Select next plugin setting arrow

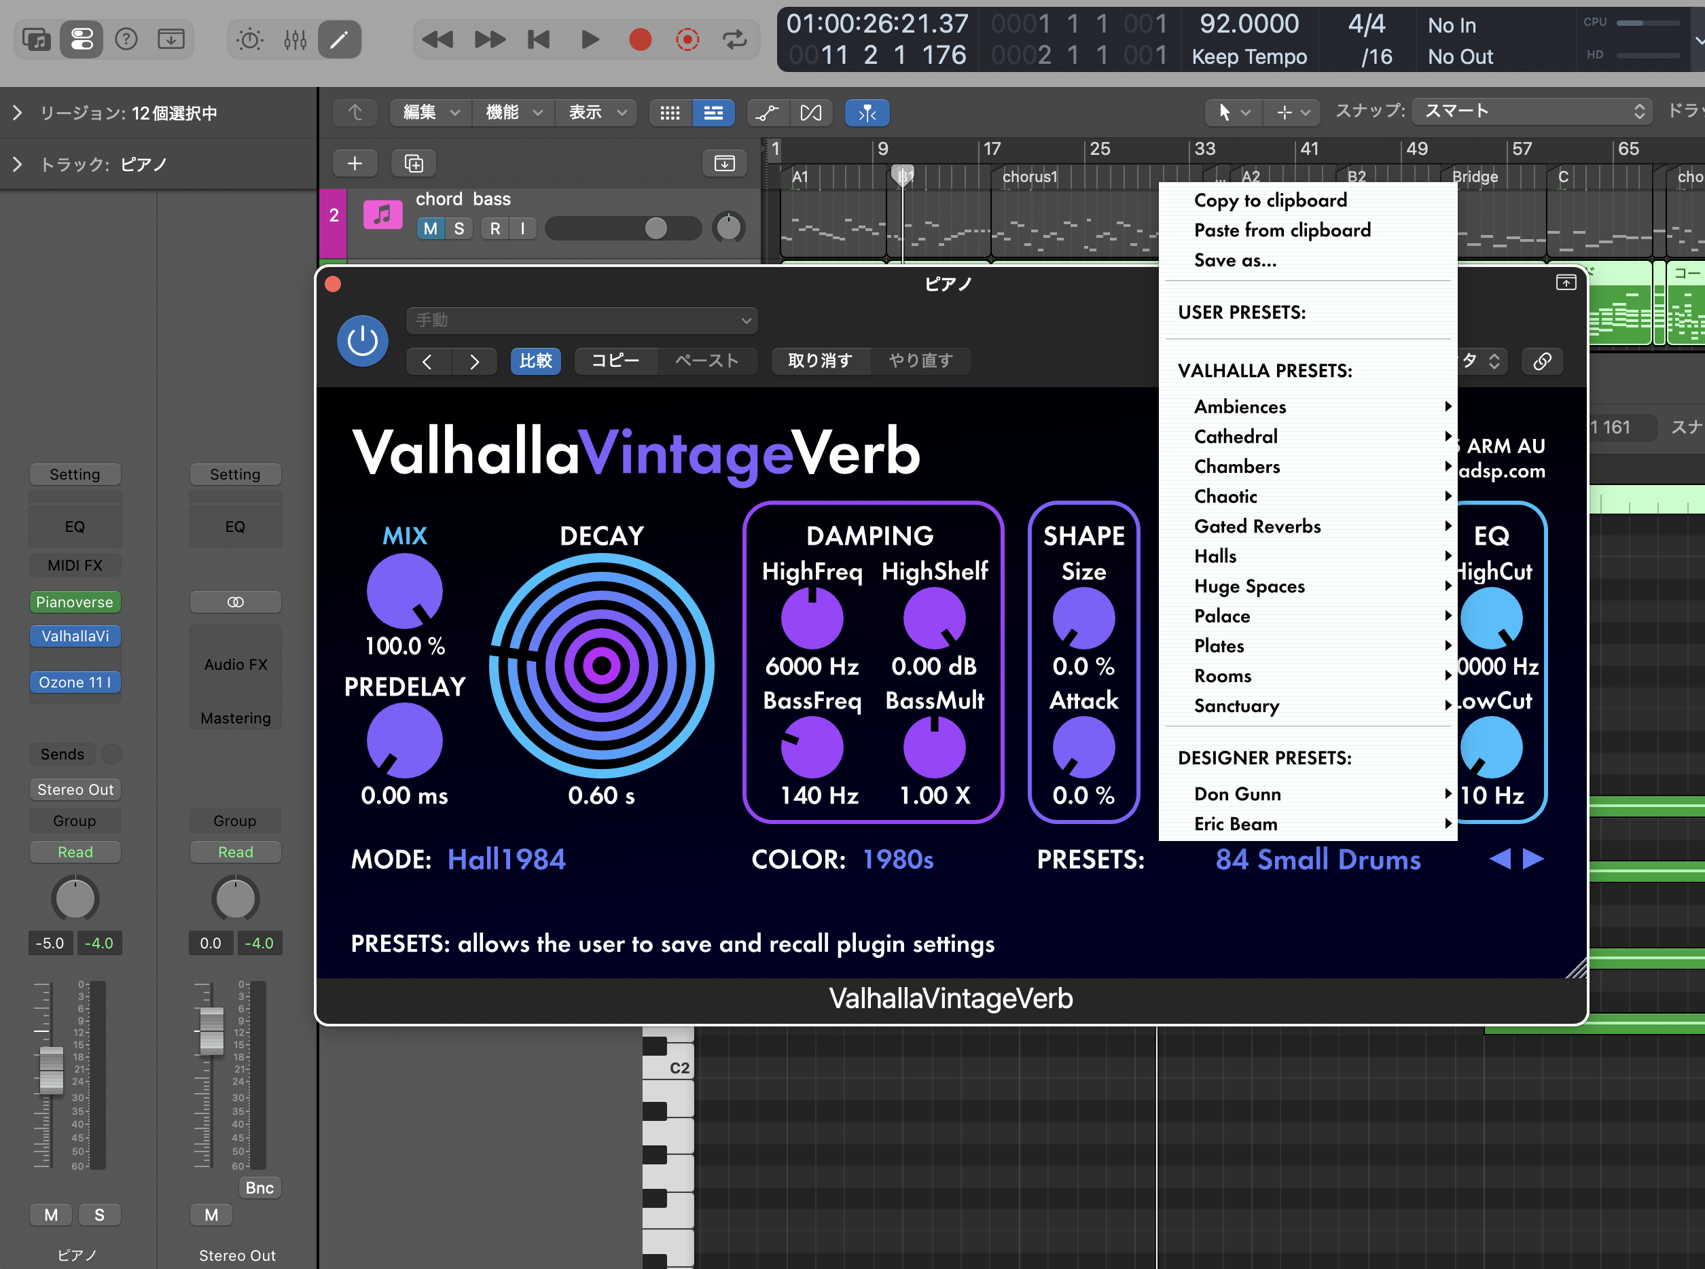[475, 361]
